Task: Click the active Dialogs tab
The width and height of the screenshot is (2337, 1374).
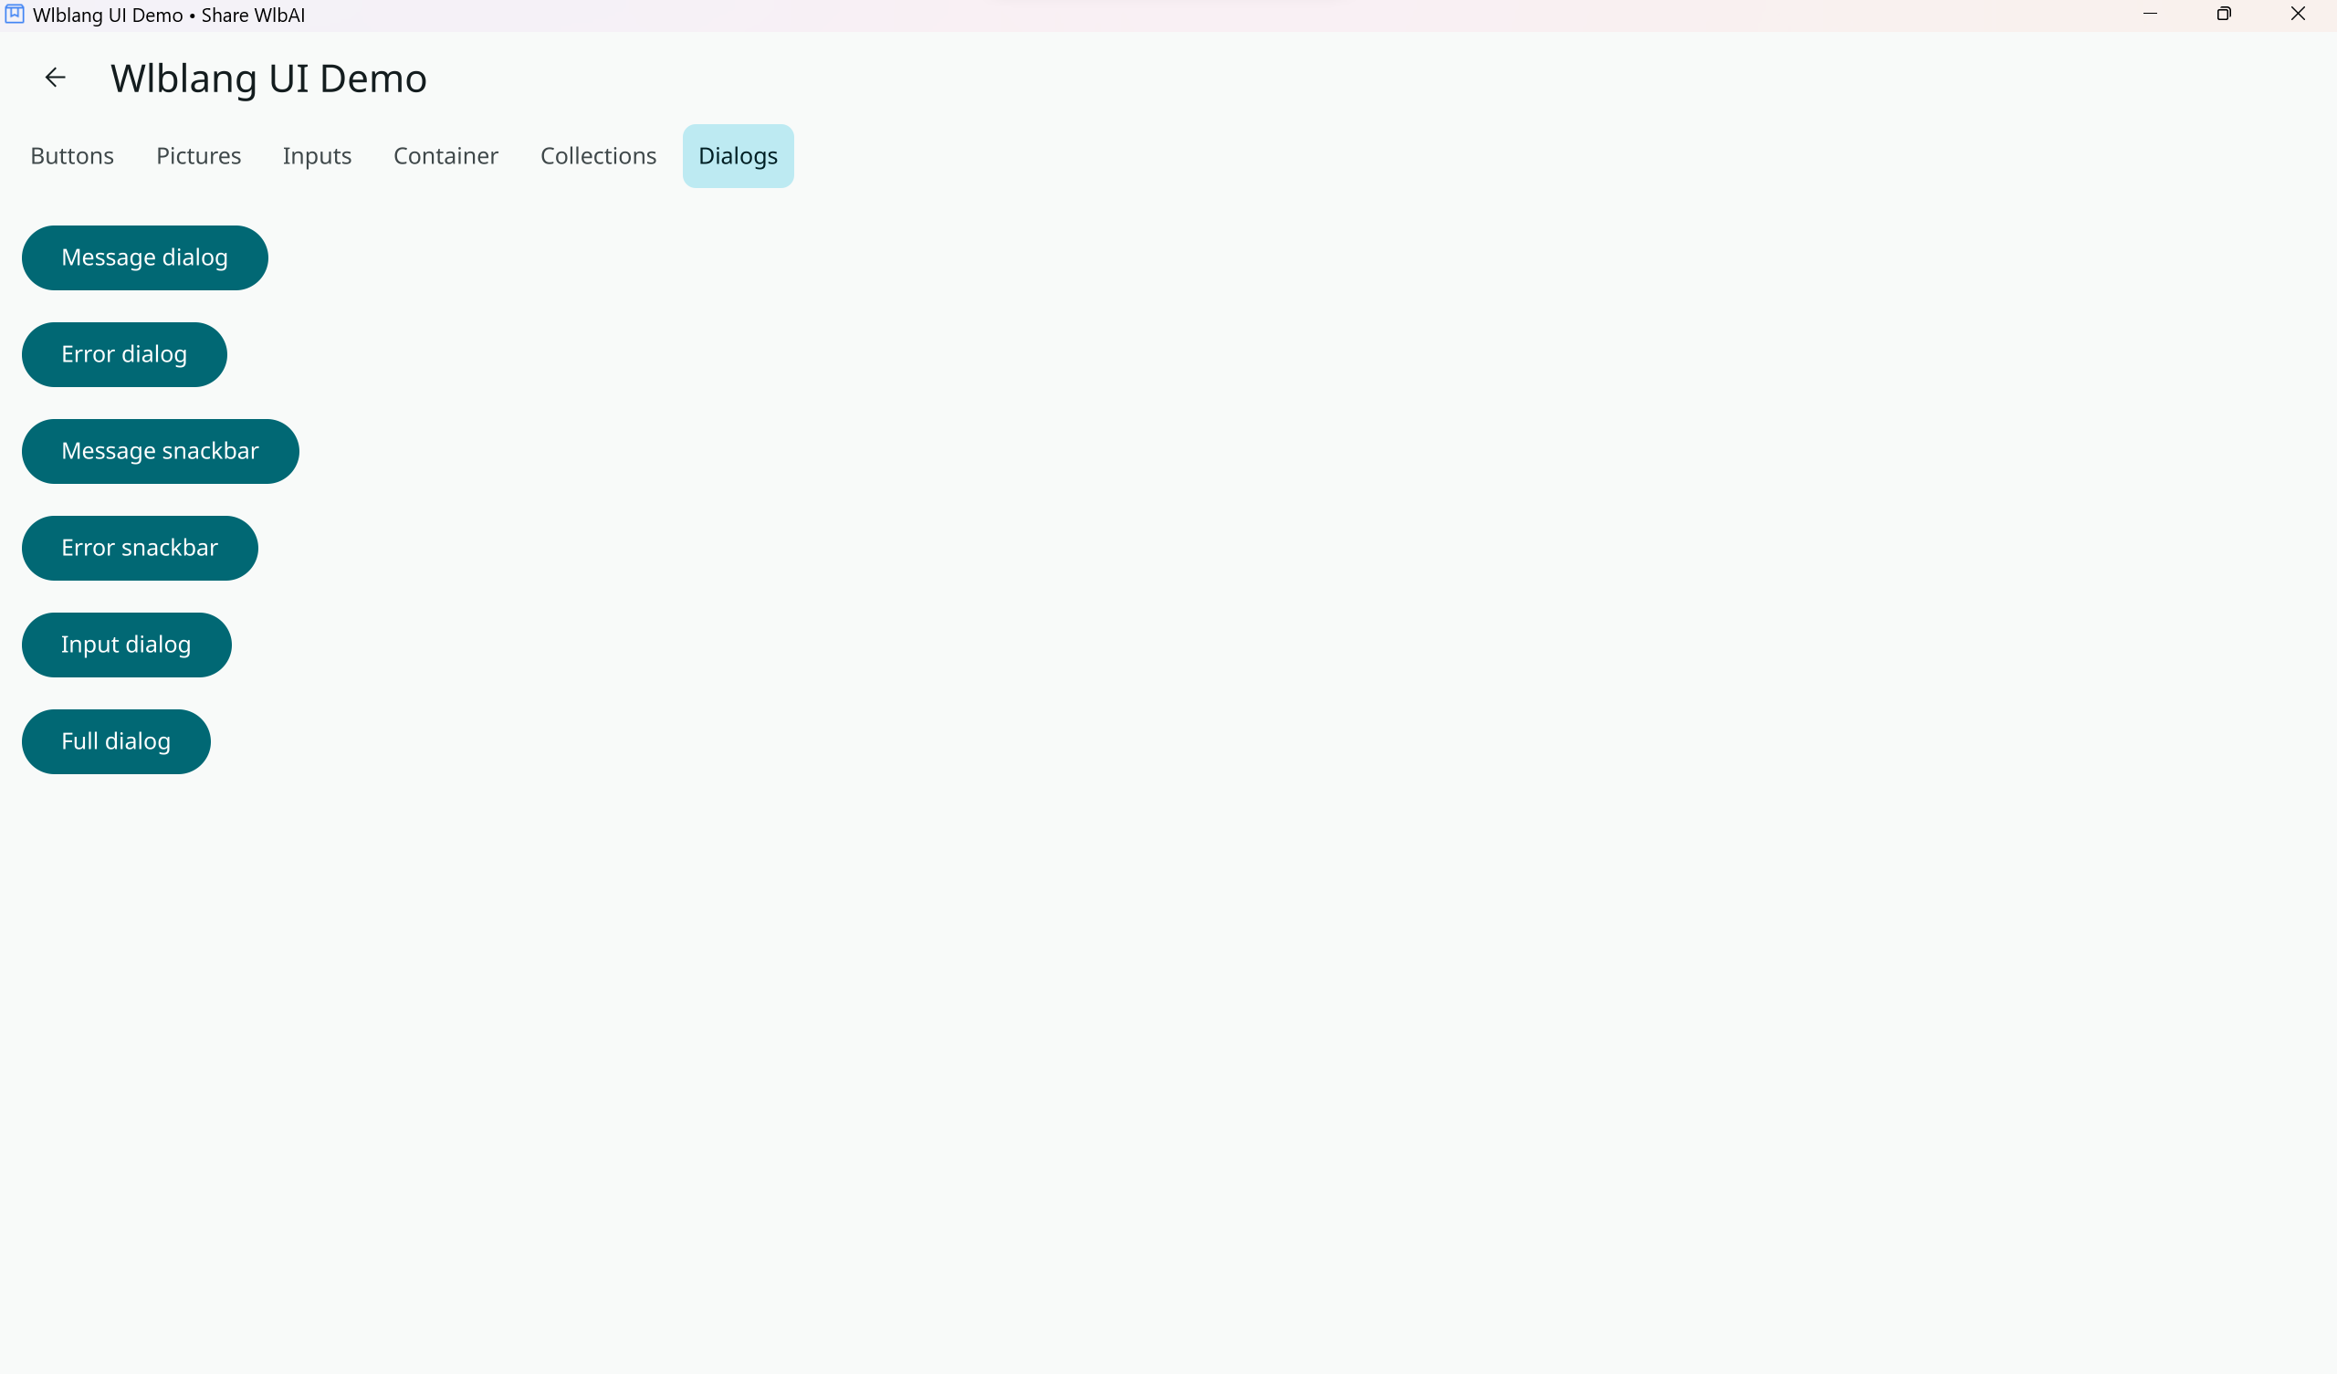Action: click(x=739, y=156)
